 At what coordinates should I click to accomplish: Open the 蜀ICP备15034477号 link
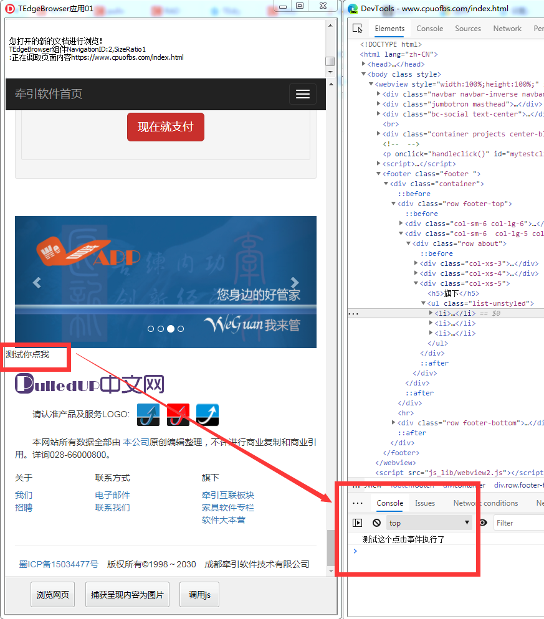click(x=59, y=564)
